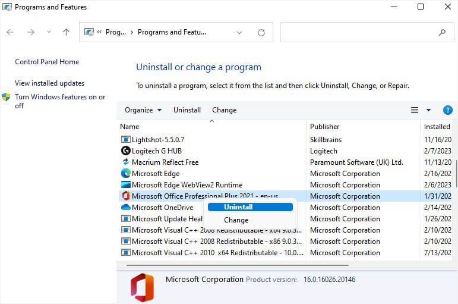This screenshot has height=304, width=458.
Task: Click the chevron between Prog... and Programs
Action: 132,32
